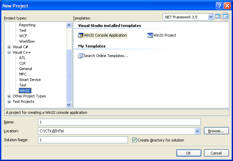
Task: Select the Win32 Console Application template icon
Action: 81,36
